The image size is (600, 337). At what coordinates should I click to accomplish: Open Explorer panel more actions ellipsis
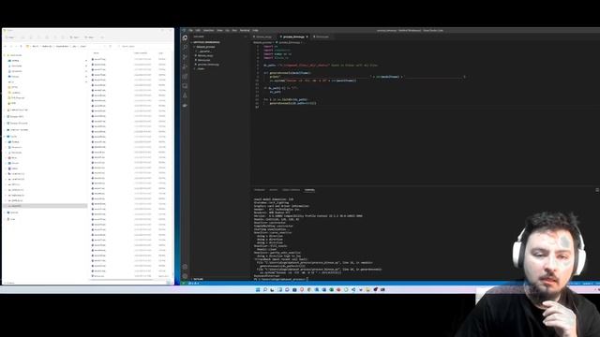[246, 37]
